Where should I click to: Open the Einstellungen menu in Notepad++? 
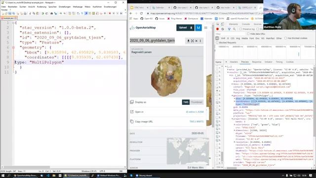coord(65,7)
